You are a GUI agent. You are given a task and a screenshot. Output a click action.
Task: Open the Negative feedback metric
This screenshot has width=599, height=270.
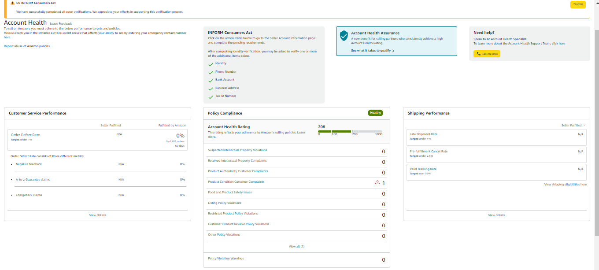[29, 164]
